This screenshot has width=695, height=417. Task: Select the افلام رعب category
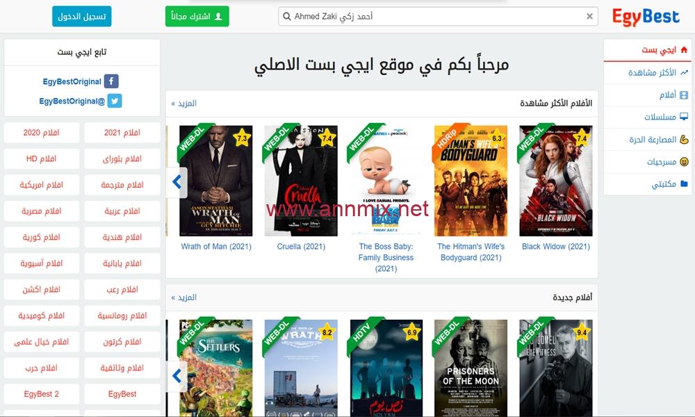(x=122, y=289)
